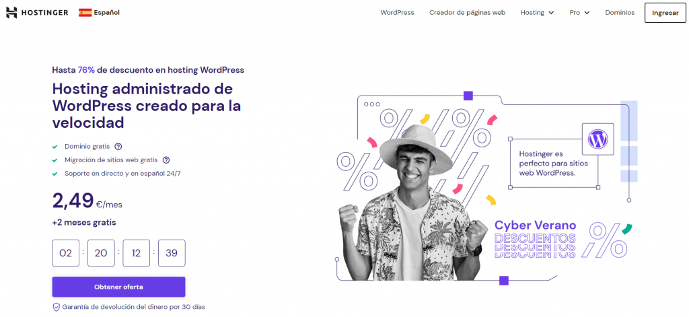Click the Cyber Verano promo text
Viewport: 689px width, 317px height.
(535, 225)
